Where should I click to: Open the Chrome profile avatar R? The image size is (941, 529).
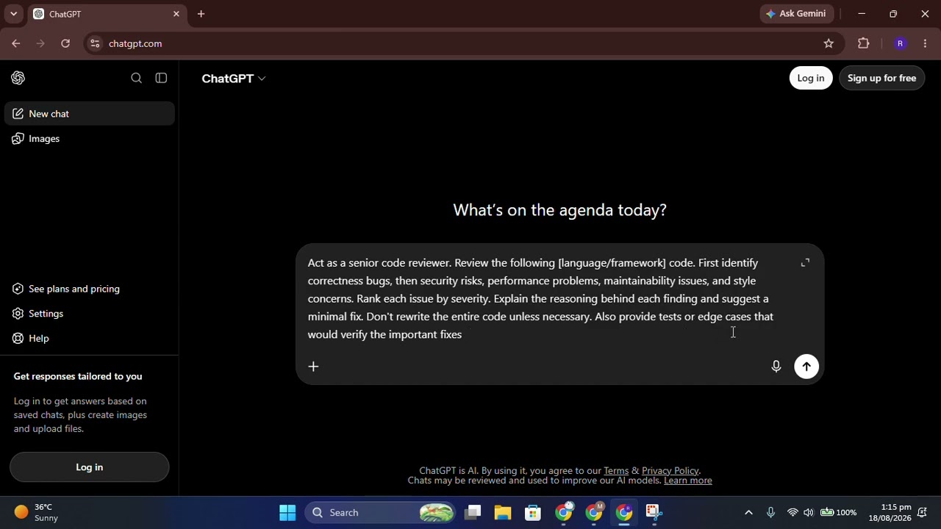coord(900,43)
